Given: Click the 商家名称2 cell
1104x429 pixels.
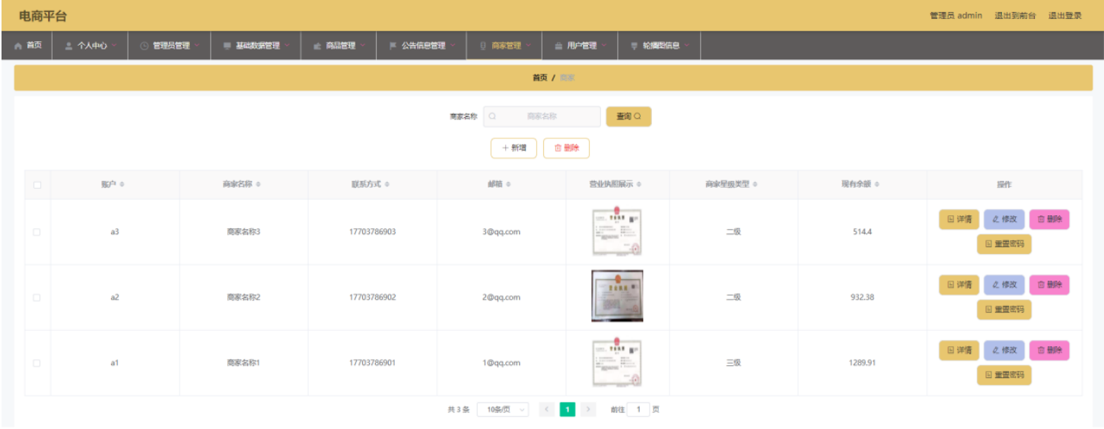Looking at the screenshot, I should click(x=243, y=297).
